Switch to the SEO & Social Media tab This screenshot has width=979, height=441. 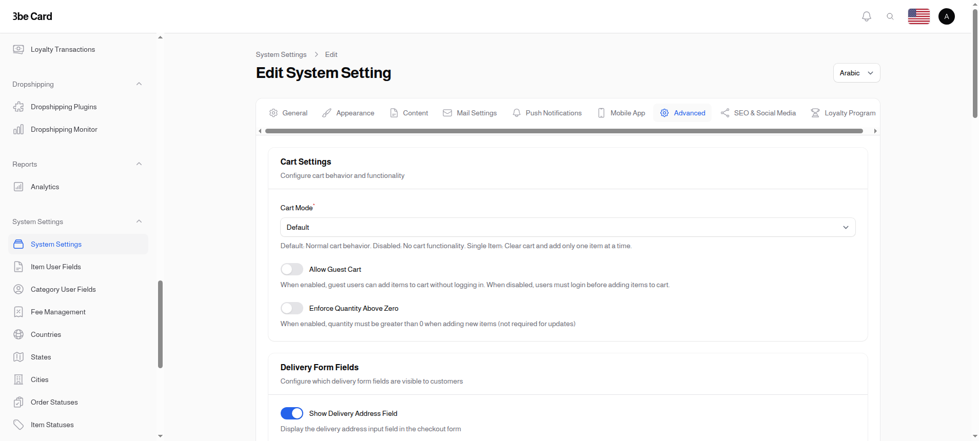coord(758,113)
